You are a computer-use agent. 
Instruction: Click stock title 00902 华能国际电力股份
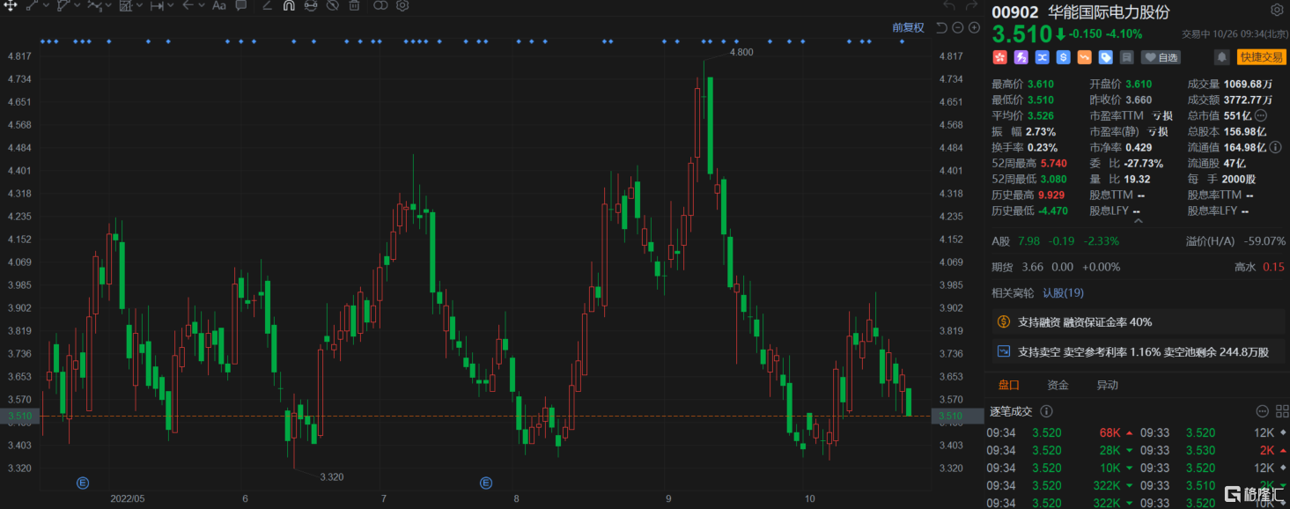tap(1081, 12)
